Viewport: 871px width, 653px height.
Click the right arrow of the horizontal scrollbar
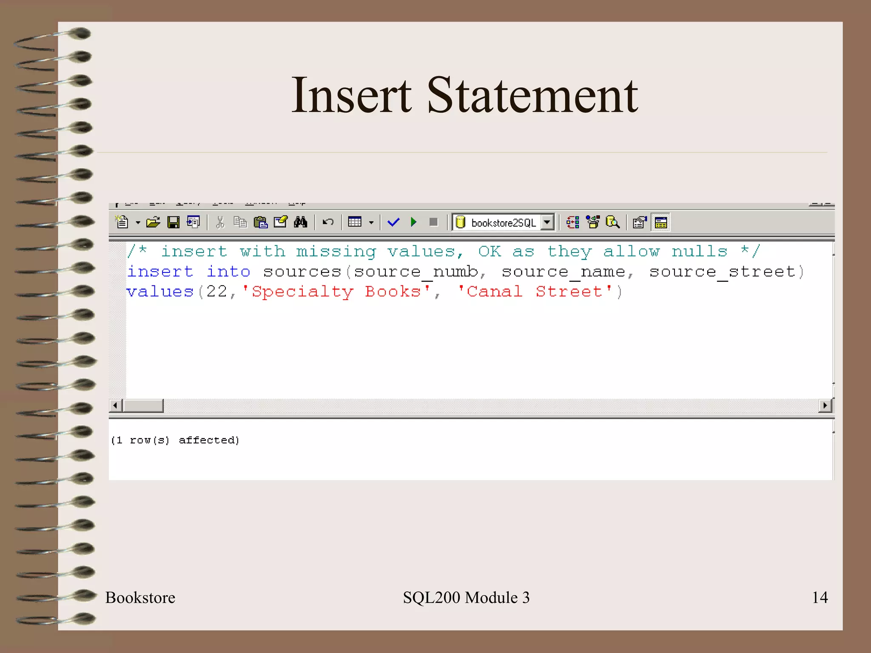point(825,405)
